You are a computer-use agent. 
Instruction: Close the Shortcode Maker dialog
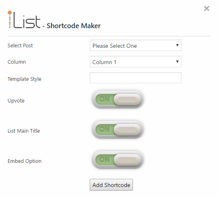point(206,9)
